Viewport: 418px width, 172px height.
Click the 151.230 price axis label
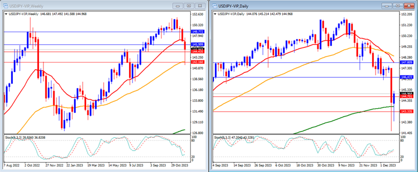[407, 25]
